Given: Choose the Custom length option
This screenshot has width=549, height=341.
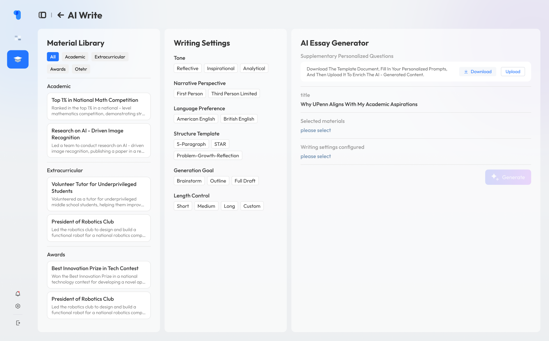Looking at the screenshot, I should pos(252,206).
